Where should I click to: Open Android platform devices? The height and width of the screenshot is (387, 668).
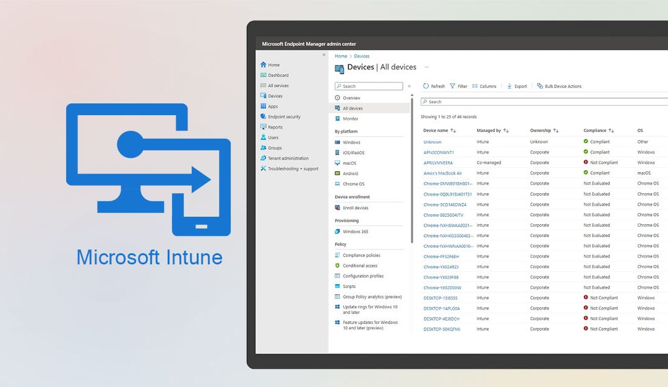(346, 173)
